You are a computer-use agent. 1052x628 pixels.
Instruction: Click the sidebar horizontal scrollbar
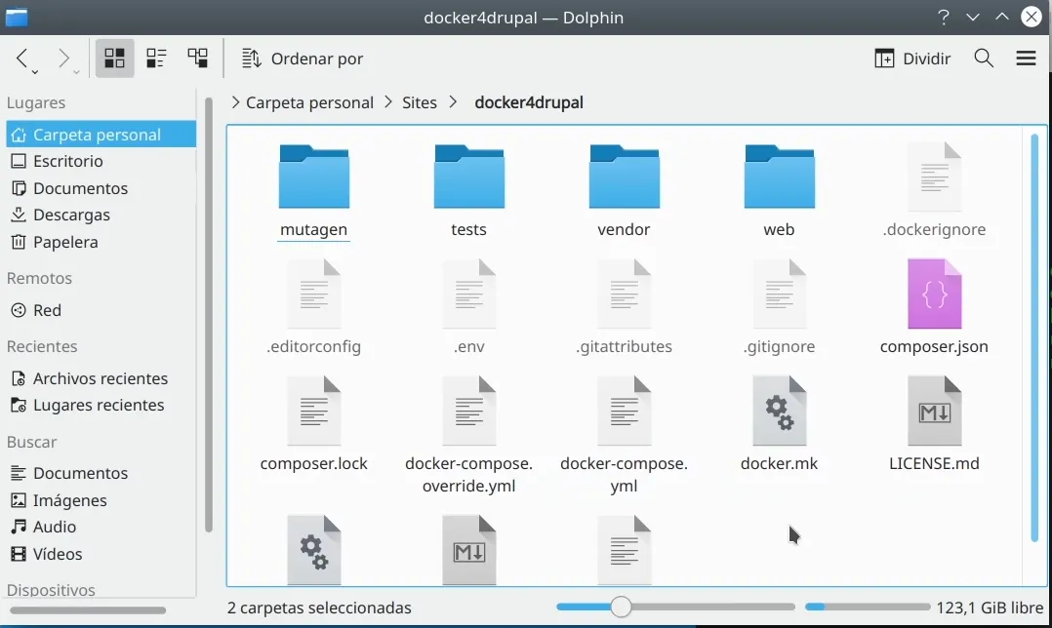point(88,610)
